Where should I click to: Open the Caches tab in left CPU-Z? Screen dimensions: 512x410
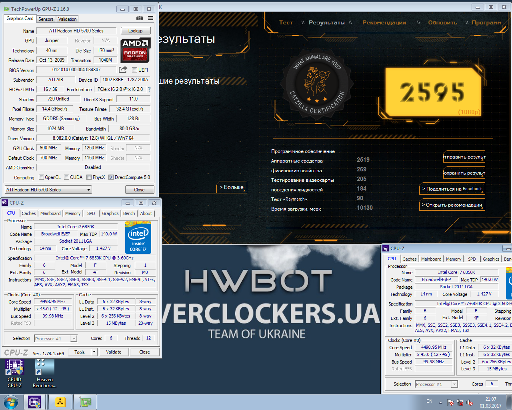29,213
